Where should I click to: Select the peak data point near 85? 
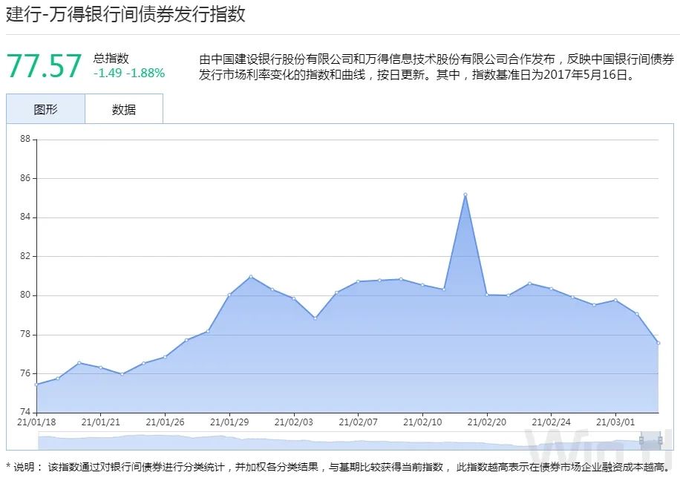coord(465,194)
